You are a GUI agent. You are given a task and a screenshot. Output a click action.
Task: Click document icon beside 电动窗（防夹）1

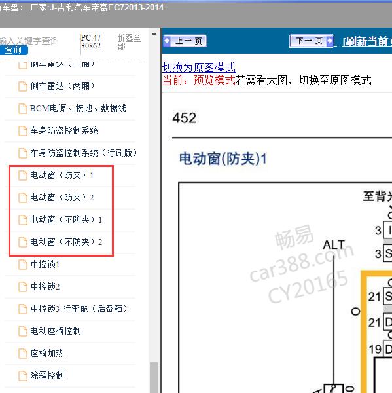pos(23,175)
